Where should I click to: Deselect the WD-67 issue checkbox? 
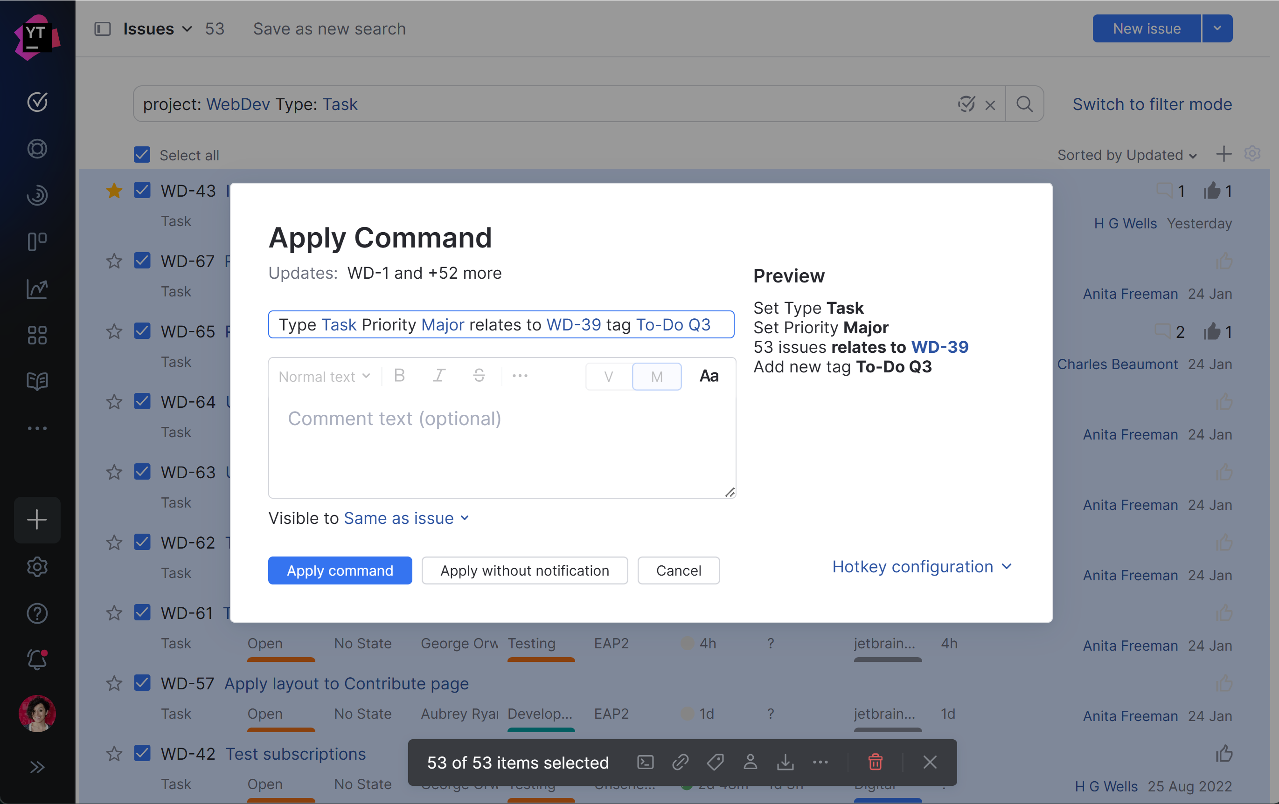tap(142, 261)
